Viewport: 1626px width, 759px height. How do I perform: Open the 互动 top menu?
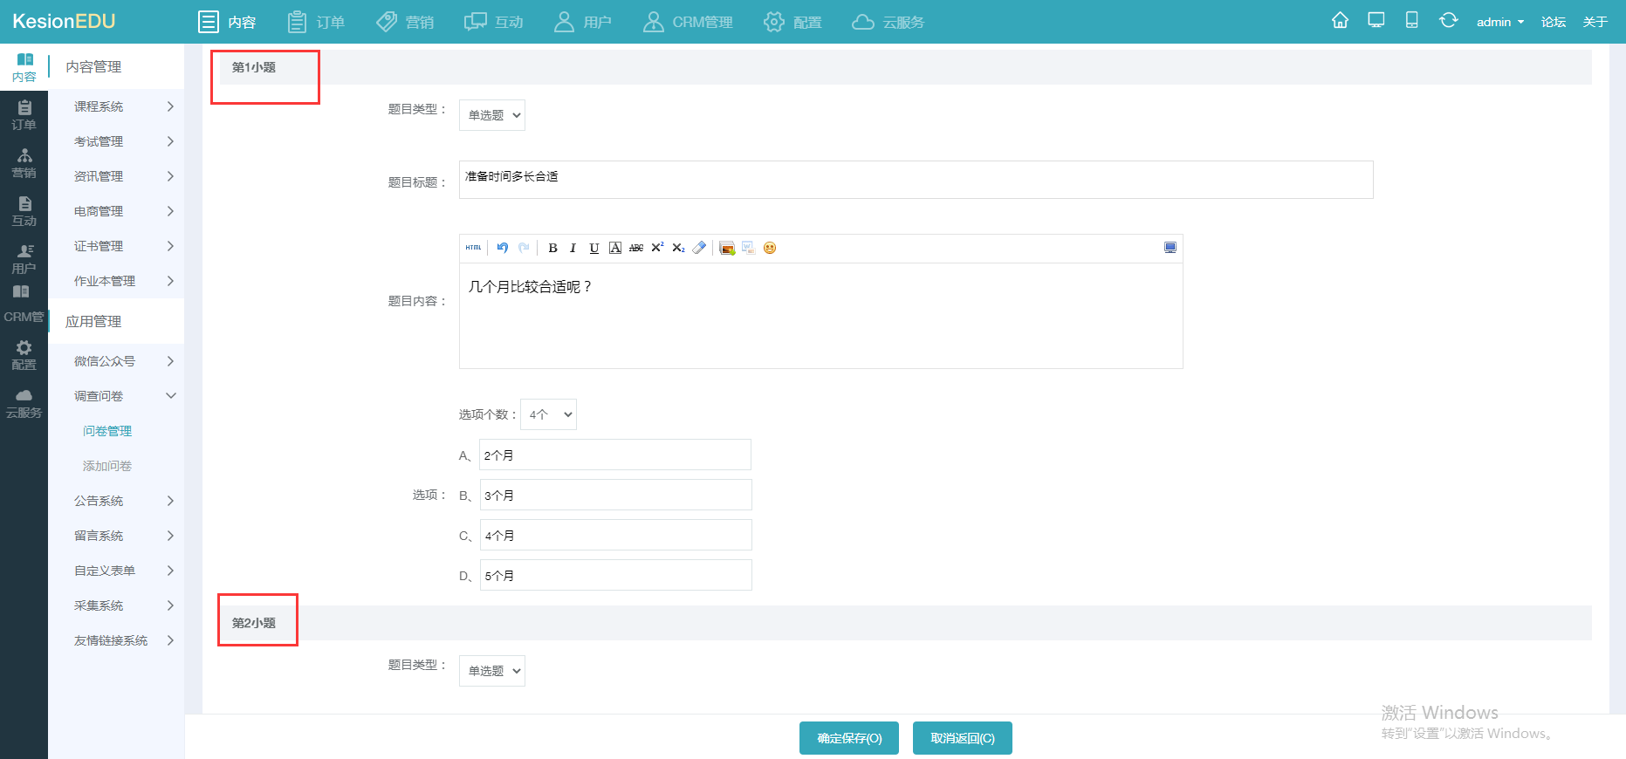pyautogui.click(x=494, y=22)
